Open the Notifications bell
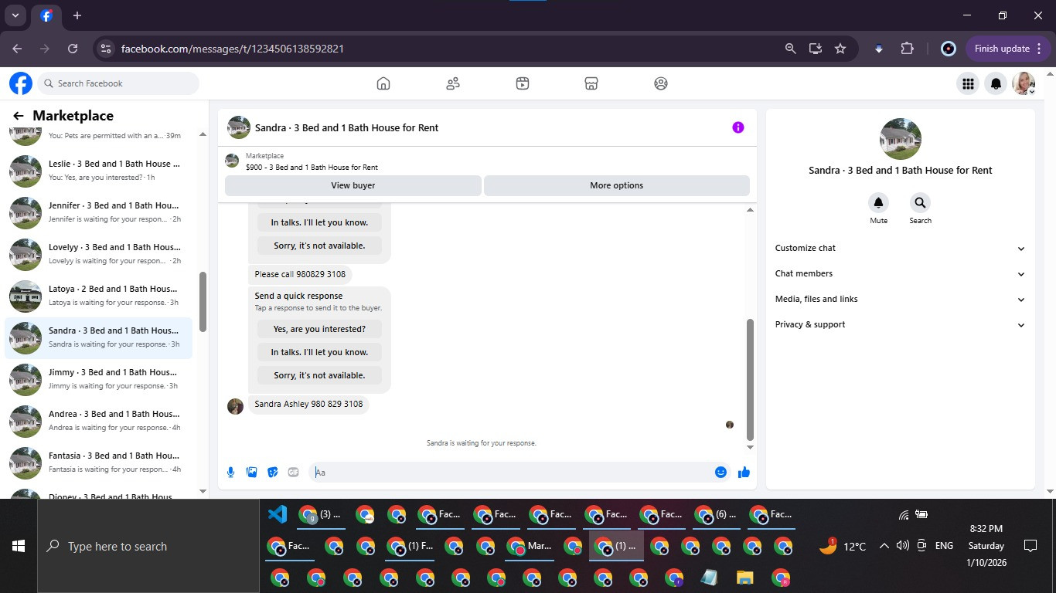Screen dimensions: 1056x593 (996, 83)
